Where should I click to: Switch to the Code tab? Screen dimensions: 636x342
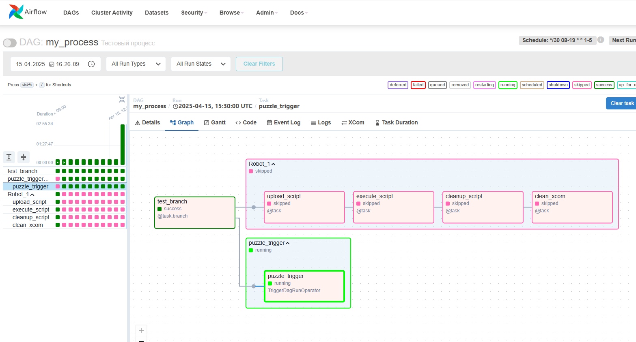point(246,122)
